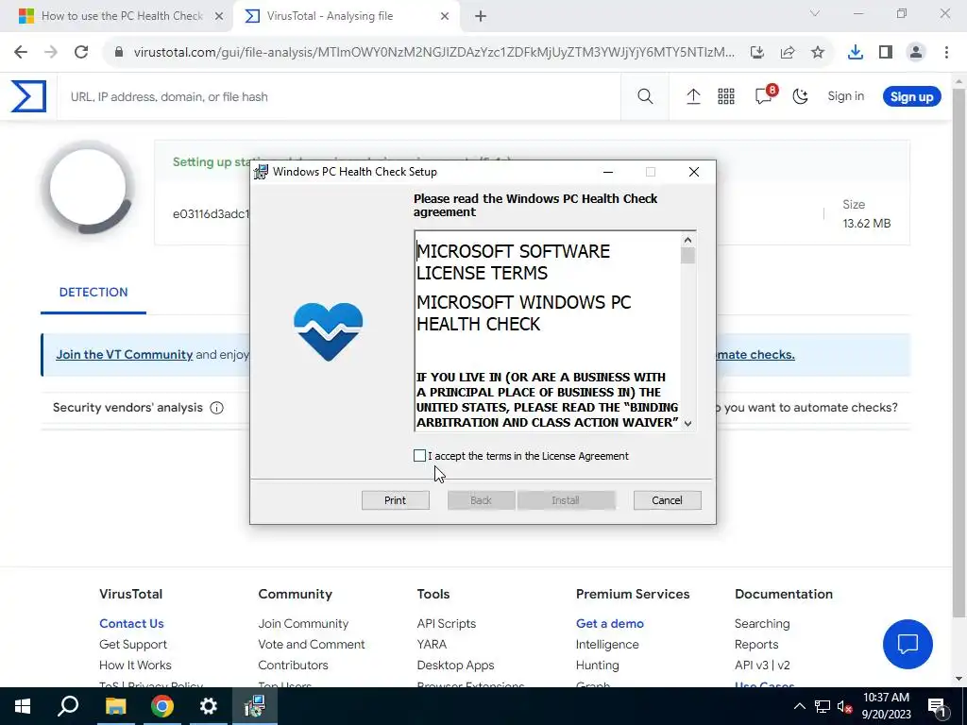Open the API v3 | v2 footer link
This screenshot has width=967, height=725.
click(x=762, y=666)
